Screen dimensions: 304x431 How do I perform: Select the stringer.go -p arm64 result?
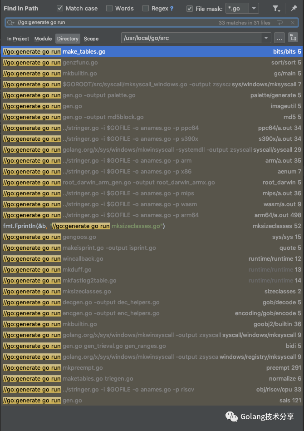pyautogui.click(x=152, y=215)
